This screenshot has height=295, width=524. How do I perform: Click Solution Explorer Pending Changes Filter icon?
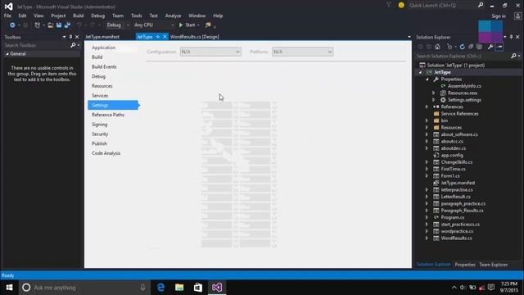449,47
